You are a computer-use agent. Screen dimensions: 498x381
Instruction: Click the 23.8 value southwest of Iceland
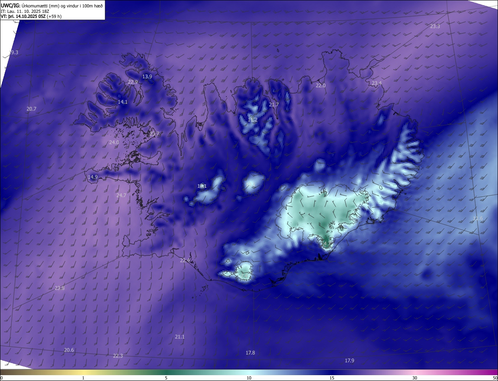click(x=60, y=288)
